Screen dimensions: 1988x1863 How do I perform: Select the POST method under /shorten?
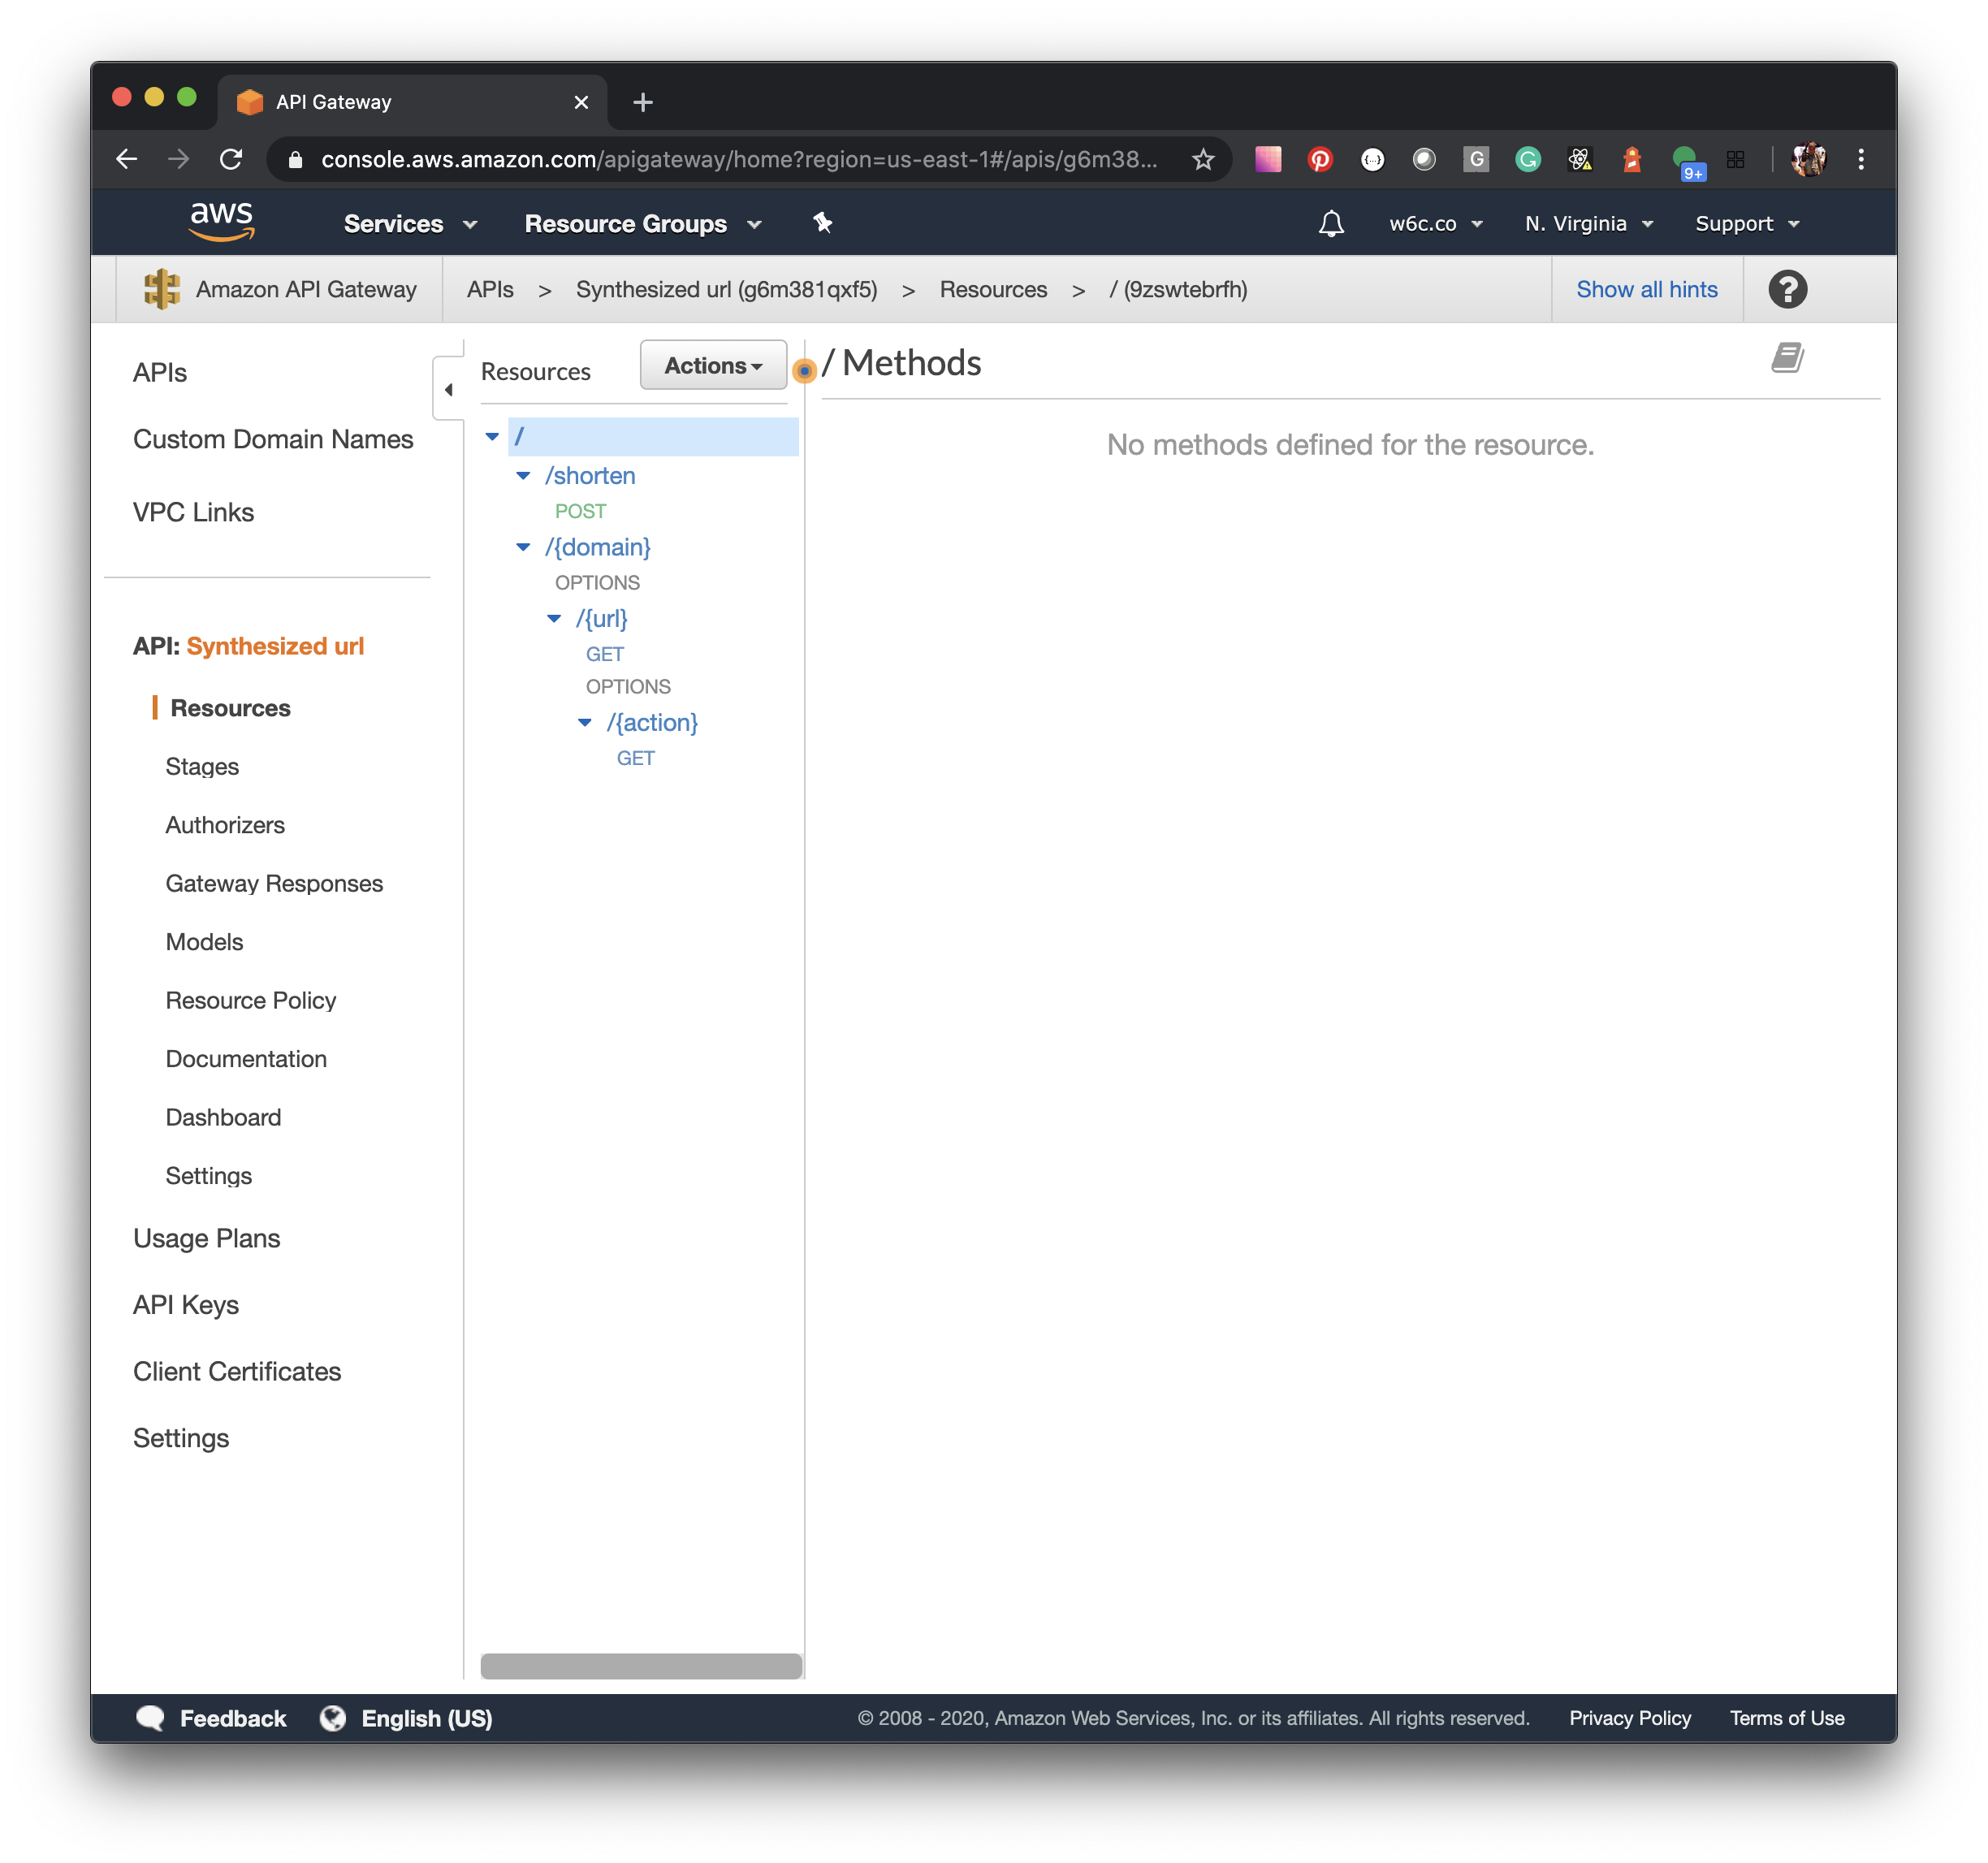tap(580, 511)
